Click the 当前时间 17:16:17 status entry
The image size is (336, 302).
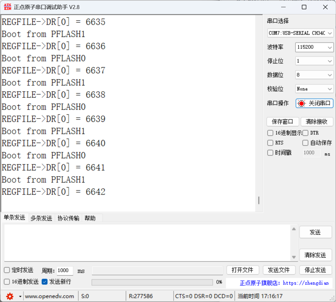260,296
